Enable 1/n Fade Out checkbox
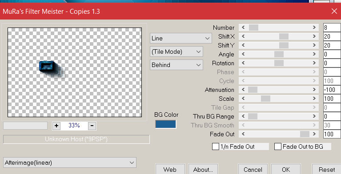The image size is (341, 174). [x=216, y=146]
